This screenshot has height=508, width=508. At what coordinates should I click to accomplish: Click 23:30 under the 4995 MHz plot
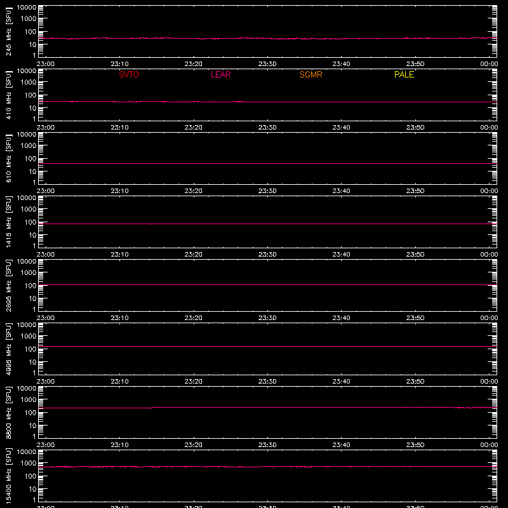(267, 382)
